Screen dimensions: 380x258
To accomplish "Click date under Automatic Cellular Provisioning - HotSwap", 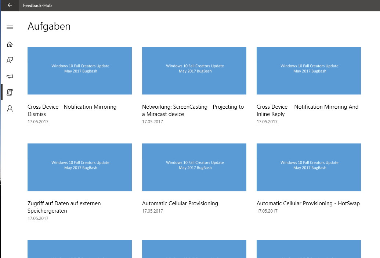I will tap(267, 211).
